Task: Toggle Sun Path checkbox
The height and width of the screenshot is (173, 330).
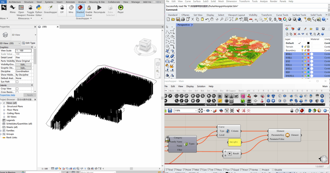Action: (17, 82)
